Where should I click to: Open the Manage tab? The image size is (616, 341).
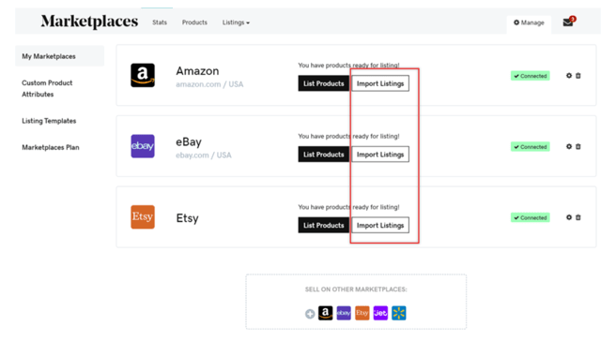click(529, 22)
